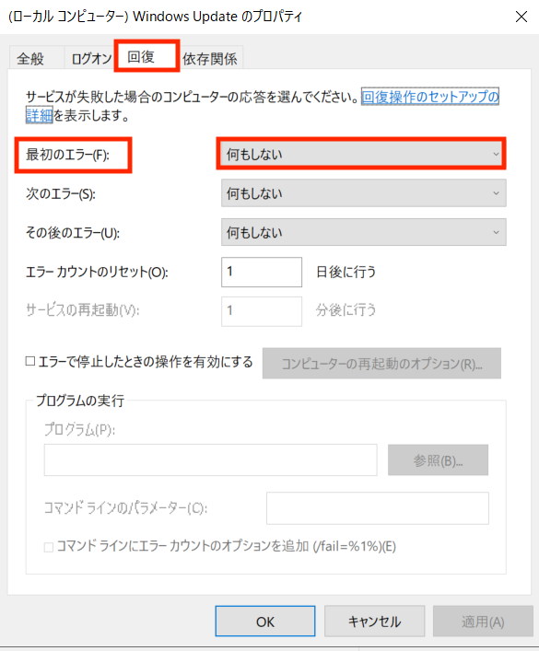
Task: Click the その後のエラー(U): label
Action: pyautogui.click(x=73, y=232)
